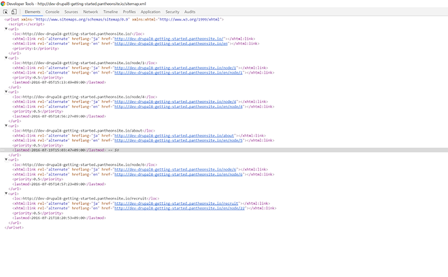Screen dimensions: 448x277
Task: Open the en href link for en/node/4
Action: [x=179, y=106]
